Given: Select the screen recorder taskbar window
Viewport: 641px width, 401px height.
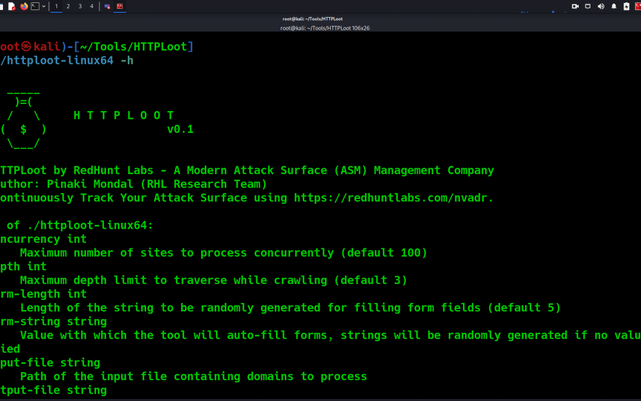Looking at the screenshot, I should click(x=107, y=6).
